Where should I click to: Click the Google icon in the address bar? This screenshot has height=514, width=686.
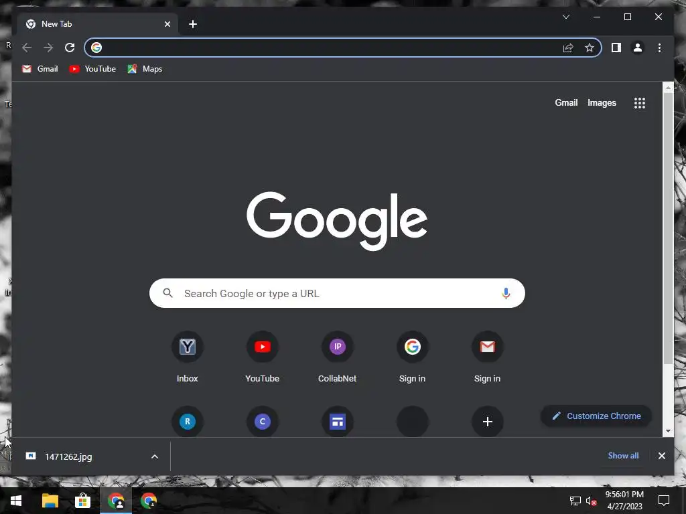tap(96, 48)
